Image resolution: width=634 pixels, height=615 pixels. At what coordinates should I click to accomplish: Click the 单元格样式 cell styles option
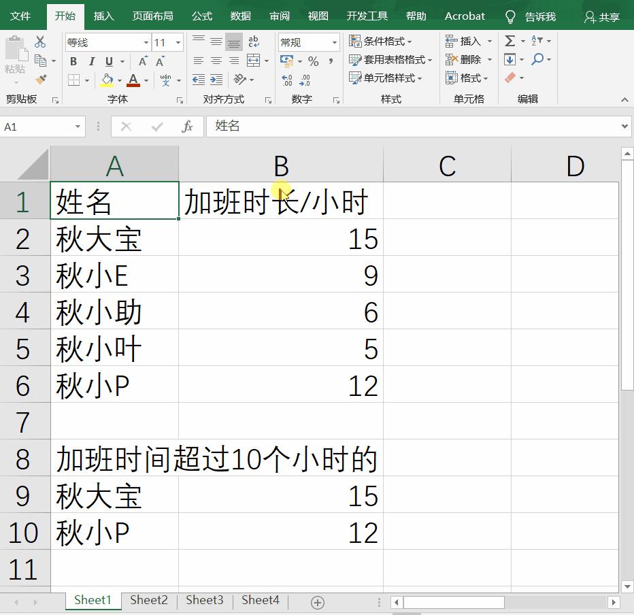point(388,78)
